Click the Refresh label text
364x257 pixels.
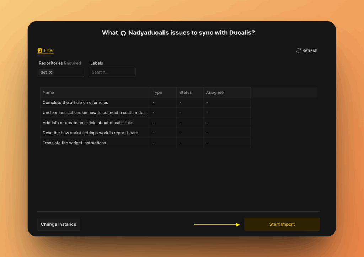309,50
